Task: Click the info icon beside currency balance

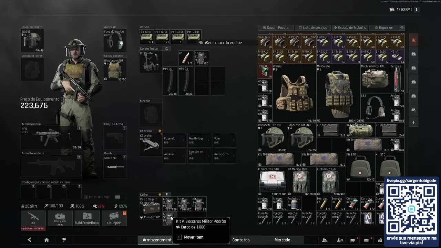Action: pyautogui.click(x=417, y=10)
